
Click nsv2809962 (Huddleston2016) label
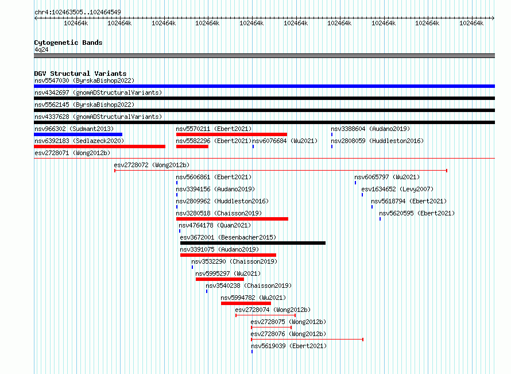click(222, 201)
